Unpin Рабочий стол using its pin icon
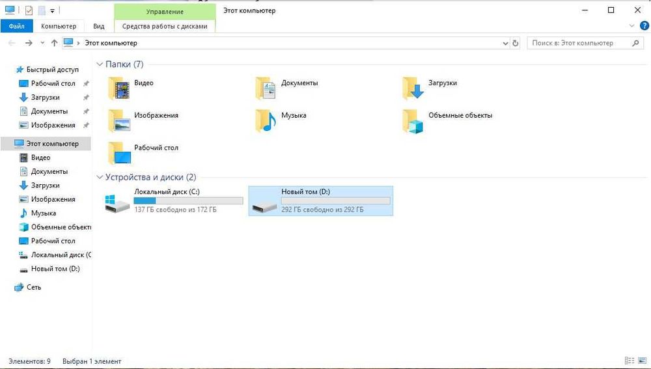651x369 pixels. point(86,83)
